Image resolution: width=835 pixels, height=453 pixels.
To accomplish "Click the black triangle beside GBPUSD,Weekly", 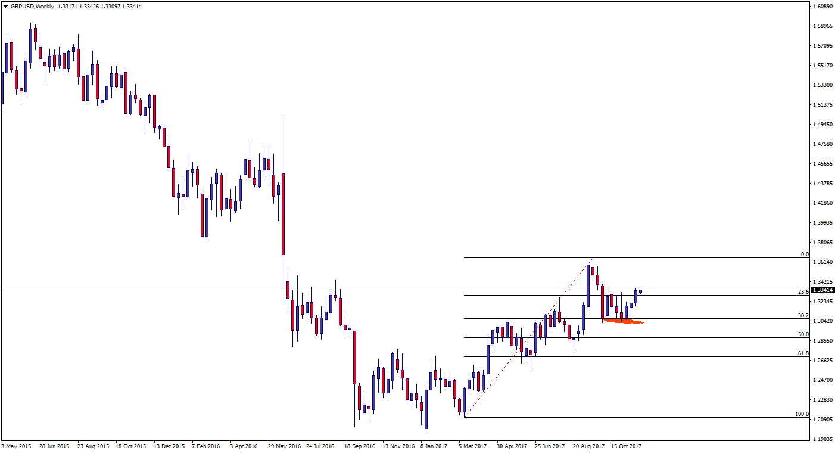I will [5, 6].
